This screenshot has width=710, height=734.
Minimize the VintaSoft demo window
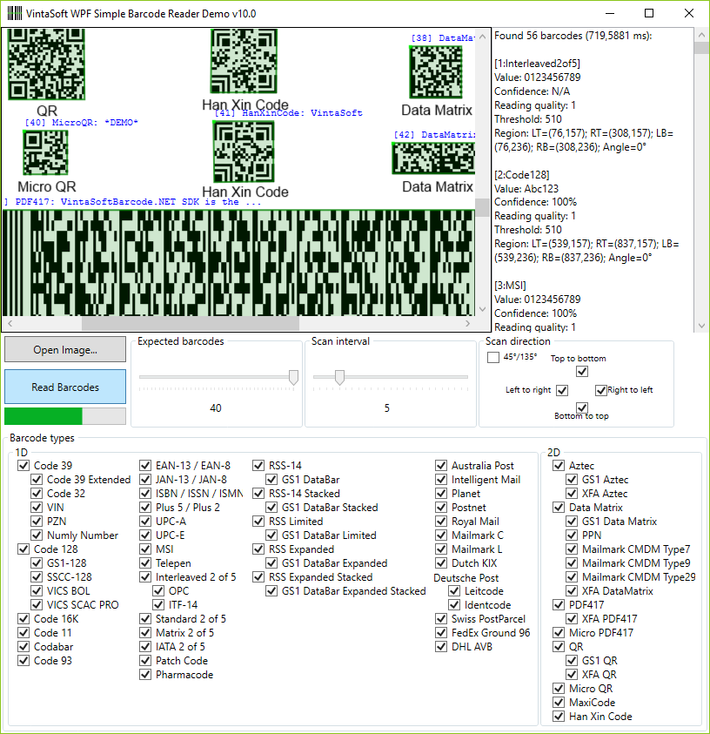click(x=610, y=13)
